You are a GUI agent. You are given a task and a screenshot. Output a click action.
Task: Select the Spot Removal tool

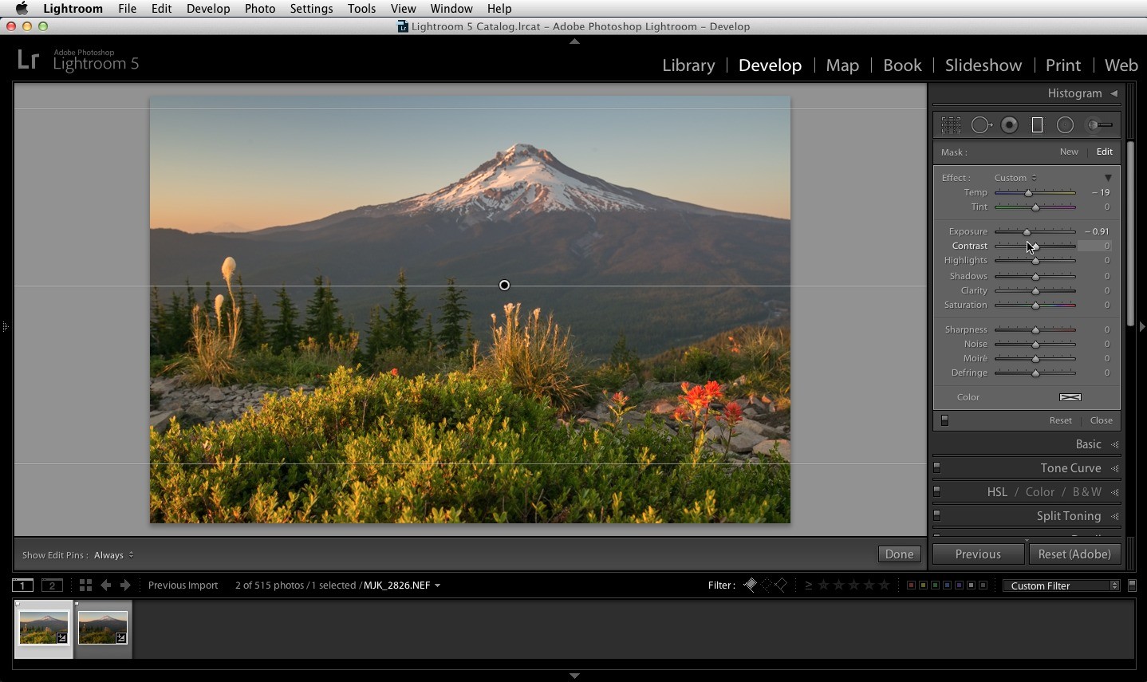(x=982, y=125)
